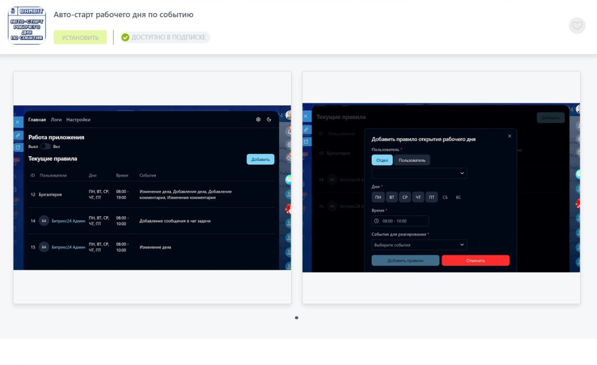Viewport: 597px width, 365px height.
Task: Open the Логи tab
Action: pos(56,120)
